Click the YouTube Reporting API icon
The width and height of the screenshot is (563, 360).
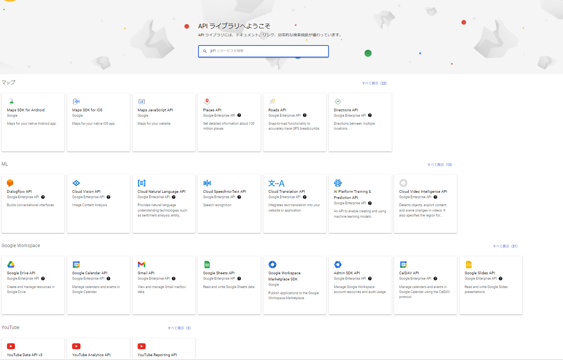[142, 346]
